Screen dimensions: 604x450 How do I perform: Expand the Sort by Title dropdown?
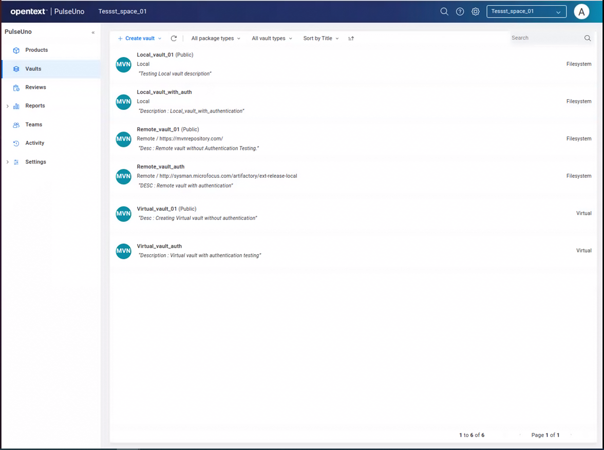[321, 39]
